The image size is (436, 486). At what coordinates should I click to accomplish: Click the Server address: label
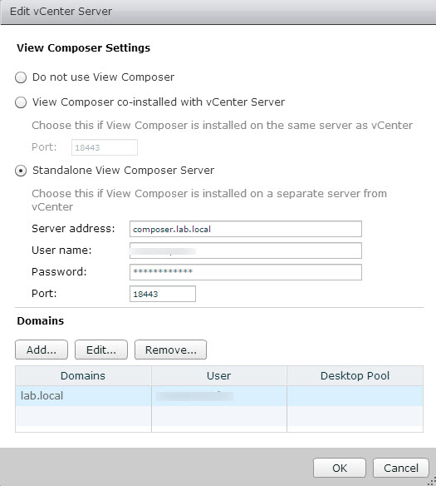pos(73,229)
